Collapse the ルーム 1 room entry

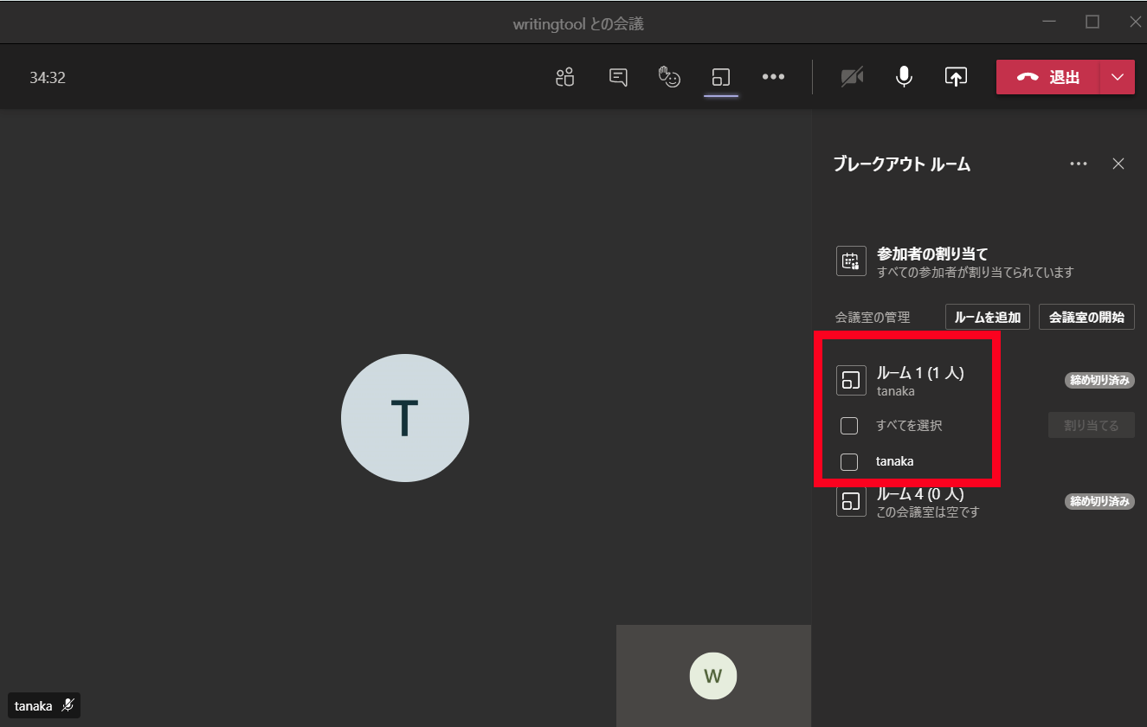pyautogui.click(x=919, y=380)
